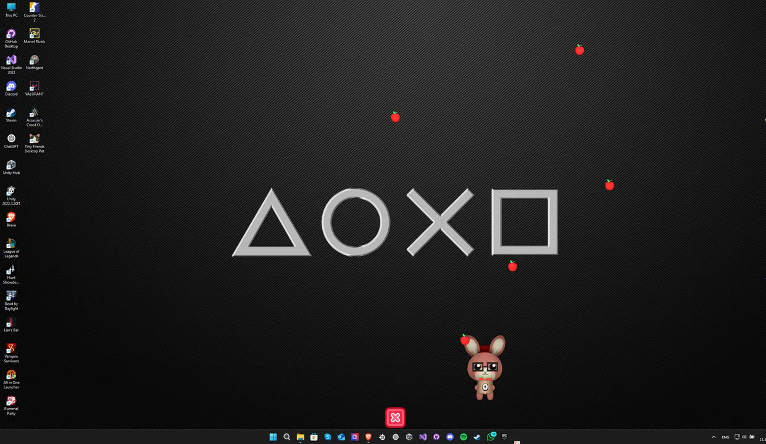Expand the hidden system tray icons chevron
Viewport: 766px width, 444px height.
[714, 437]
